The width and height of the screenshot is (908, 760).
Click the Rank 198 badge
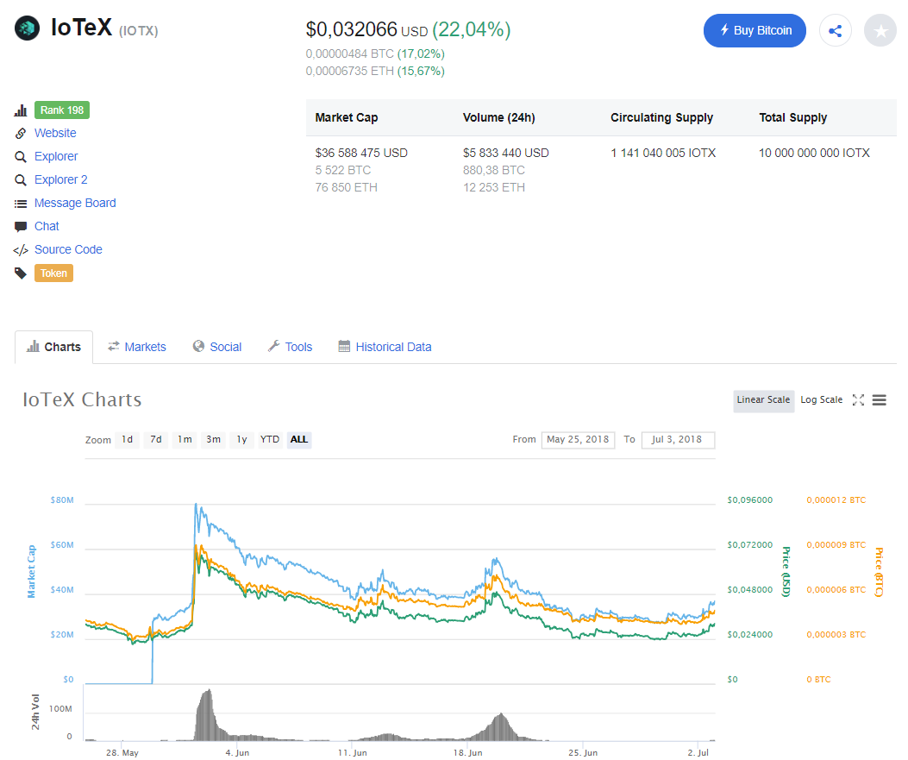coord(62,110)
